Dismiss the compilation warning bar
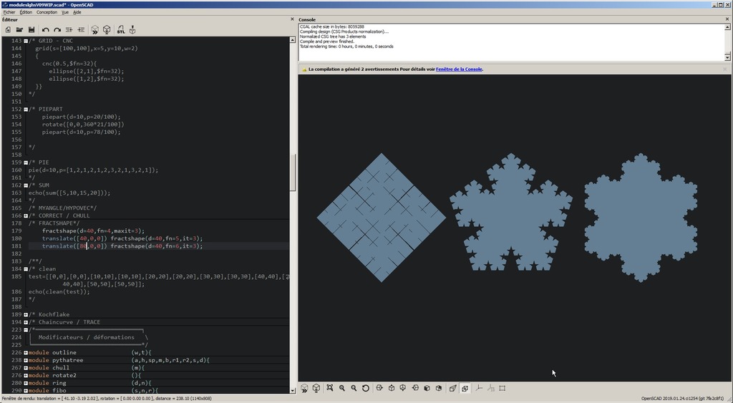The width and height of the screenshot is (733, 403). pos(725,69)
